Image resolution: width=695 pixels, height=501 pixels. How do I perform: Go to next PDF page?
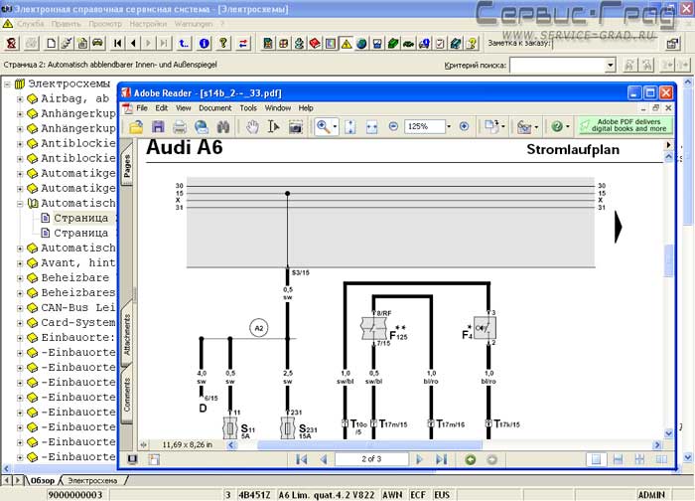(x=419, y=459)
